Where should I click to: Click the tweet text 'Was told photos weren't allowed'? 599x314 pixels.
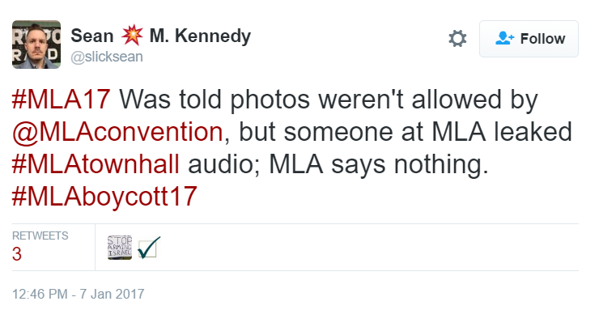pos(292,100)
